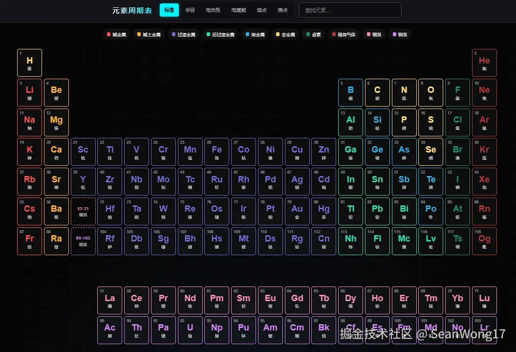This screenshot has width=516, height=352.
Task: Filter by 类金属 legend chip
Action: 255,35
